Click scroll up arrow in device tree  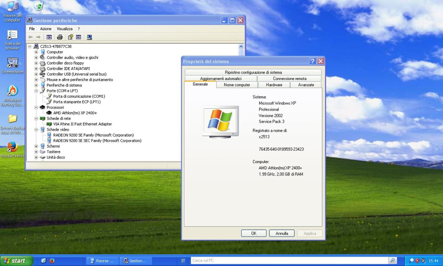click(x=241, y=47)
